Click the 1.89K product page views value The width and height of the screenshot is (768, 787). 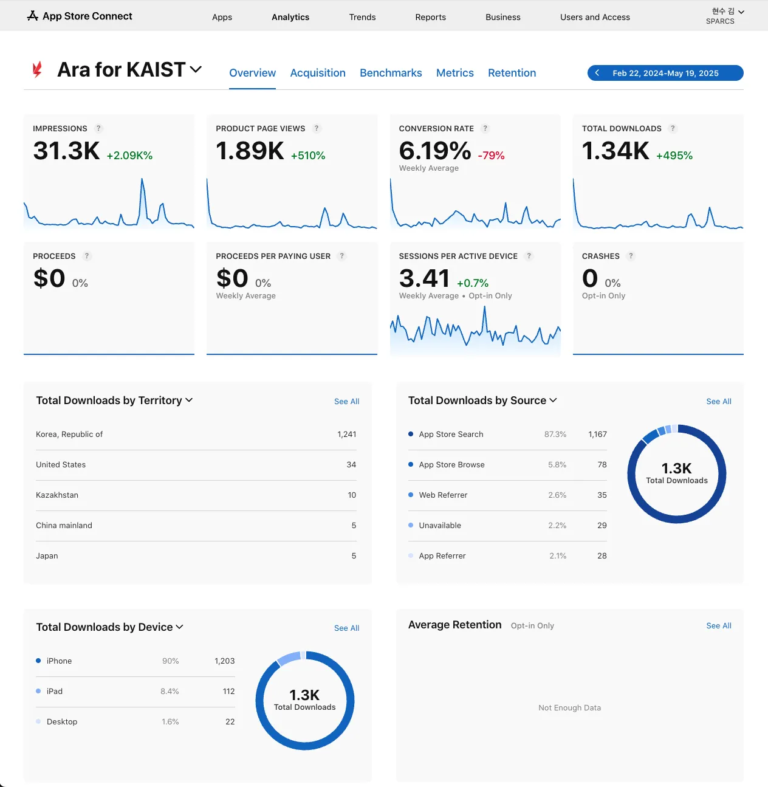(250, 151)
